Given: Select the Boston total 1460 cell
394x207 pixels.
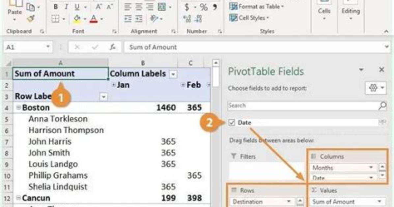Looking at the screenshot, I should [x=143, y=108].
